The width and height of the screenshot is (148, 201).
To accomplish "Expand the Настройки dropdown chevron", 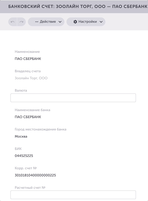I will click(x=101, y=22).
